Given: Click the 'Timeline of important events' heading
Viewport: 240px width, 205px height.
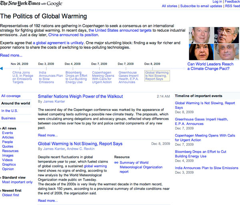Looking at the screenshot, I should point(198,96).
